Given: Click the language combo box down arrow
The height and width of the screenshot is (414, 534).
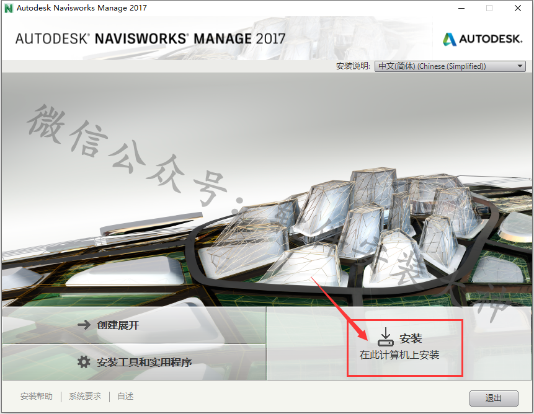Looking at the screenshot, I should [x=520, y=66].
